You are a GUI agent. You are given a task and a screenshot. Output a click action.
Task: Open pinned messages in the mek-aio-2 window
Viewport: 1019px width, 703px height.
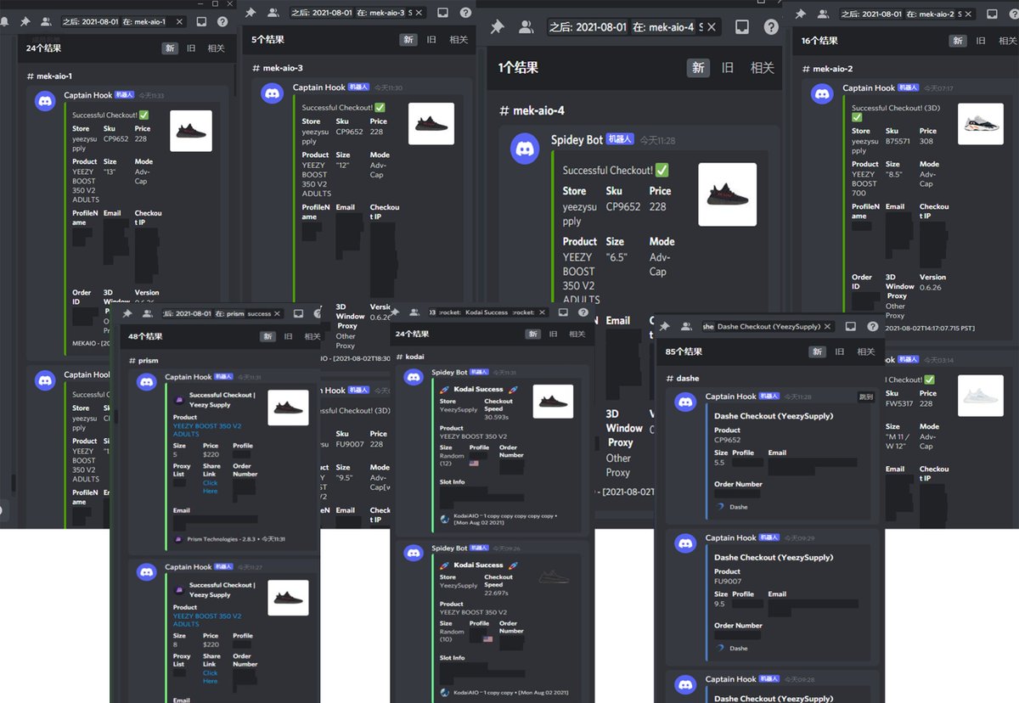click(802, 14)
